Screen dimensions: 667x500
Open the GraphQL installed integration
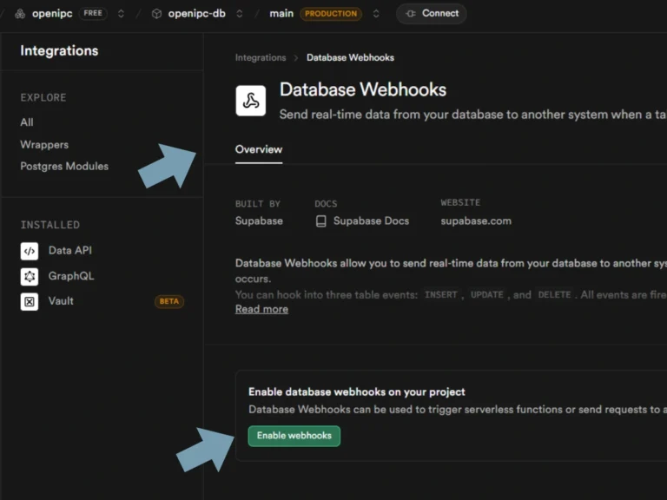click(71, 276)
